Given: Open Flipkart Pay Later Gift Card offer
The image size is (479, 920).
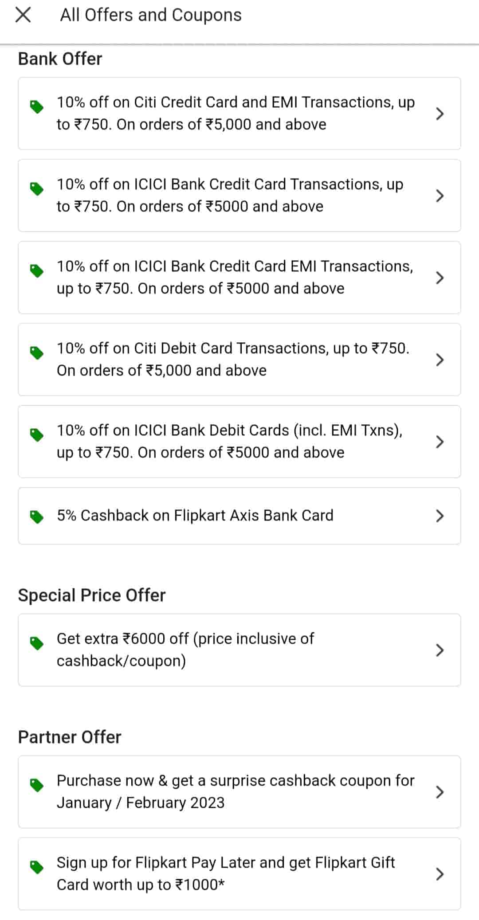Looking at the screenshot, I should tap(225, 874).
